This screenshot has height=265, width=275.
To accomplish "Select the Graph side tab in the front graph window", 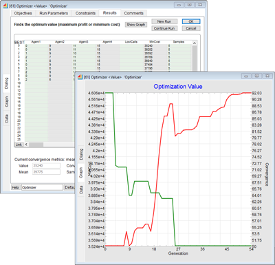I will (x=81, y=173).
